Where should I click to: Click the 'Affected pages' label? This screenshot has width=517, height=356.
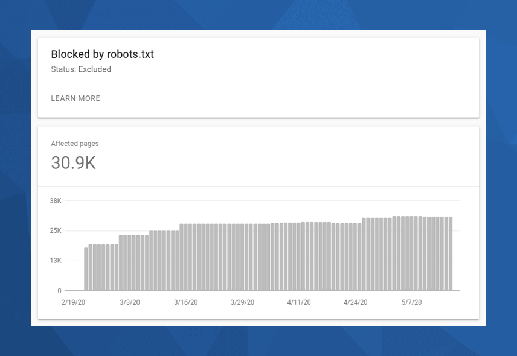pos(75,144)
